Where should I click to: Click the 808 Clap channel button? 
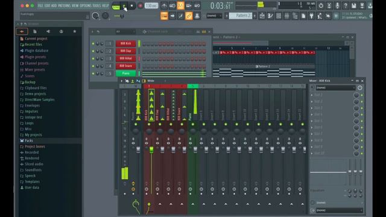click(126, 51)
